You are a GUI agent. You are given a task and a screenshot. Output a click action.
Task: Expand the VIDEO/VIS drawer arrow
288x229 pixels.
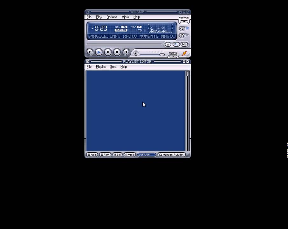[x=184, y=22]
